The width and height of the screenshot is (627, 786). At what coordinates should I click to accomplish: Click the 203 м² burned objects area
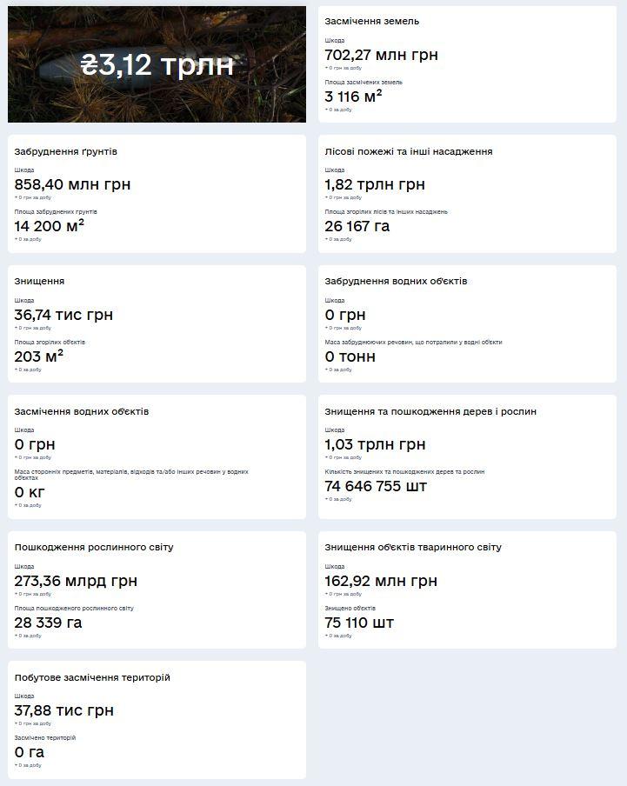pos(38,356)
